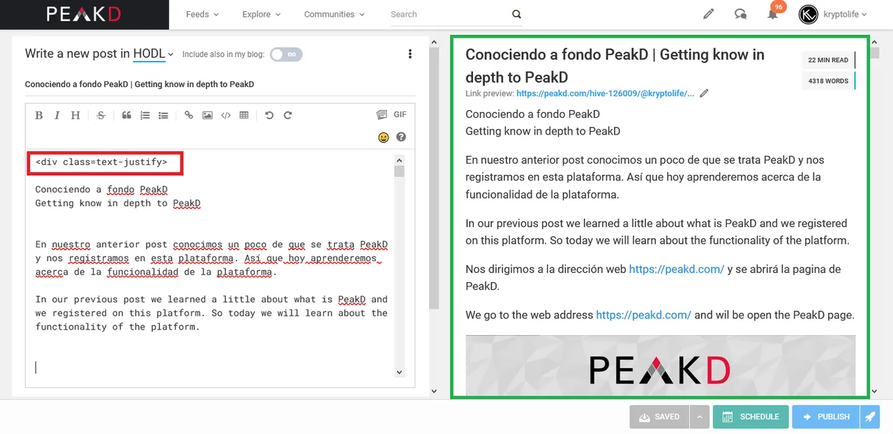Insert a table with the grid icon

(243, 116)
